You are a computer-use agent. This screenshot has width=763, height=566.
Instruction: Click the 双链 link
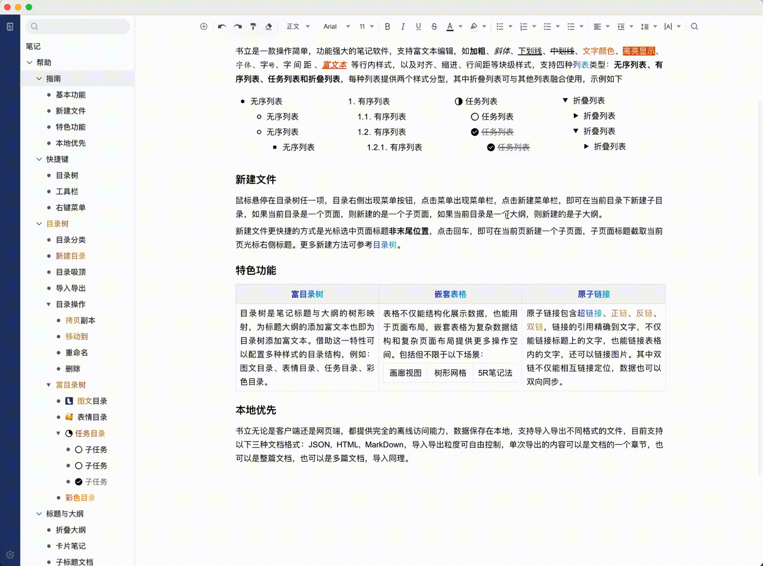535,327
